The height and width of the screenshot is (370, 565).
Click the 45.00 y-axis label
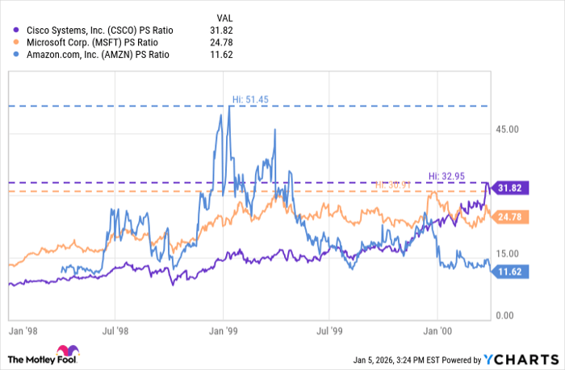[508, 130]
